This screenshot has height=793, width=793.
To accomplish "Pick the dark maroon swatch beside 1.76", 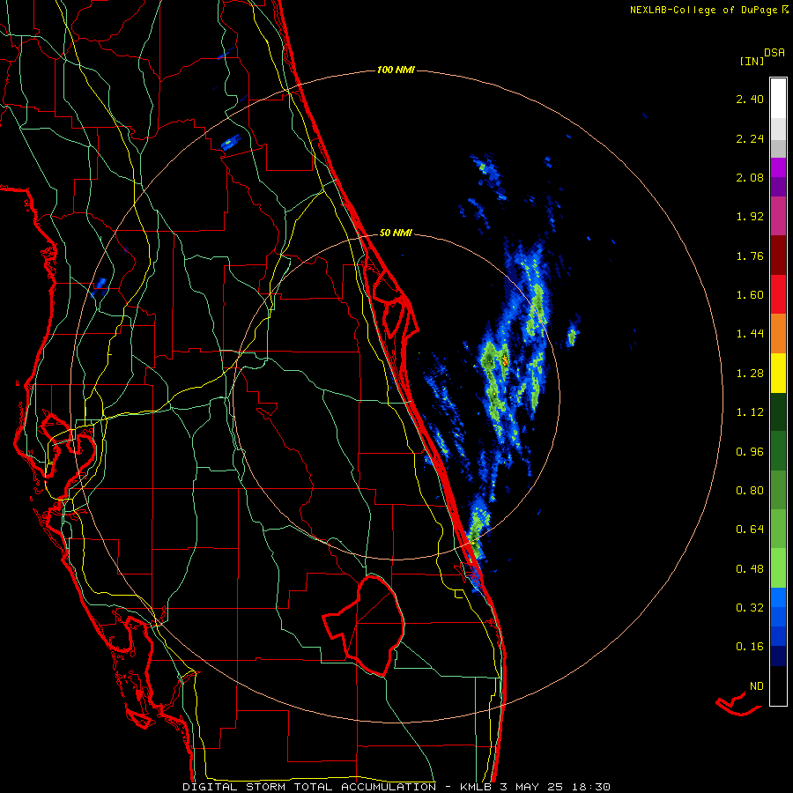I will [x=778, y=256].
